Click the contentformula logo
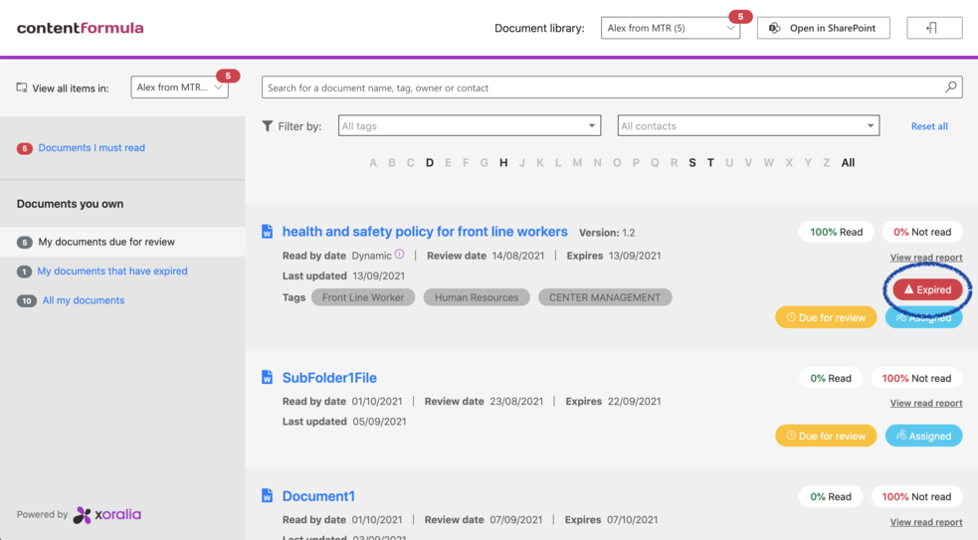 pyautogui.click(x=80, y=28)
